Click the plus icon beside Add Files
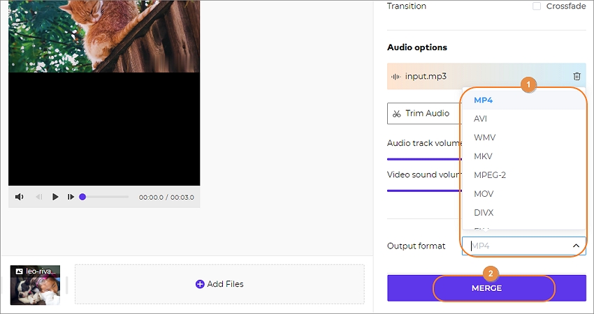594x314 pixels. 200,284
